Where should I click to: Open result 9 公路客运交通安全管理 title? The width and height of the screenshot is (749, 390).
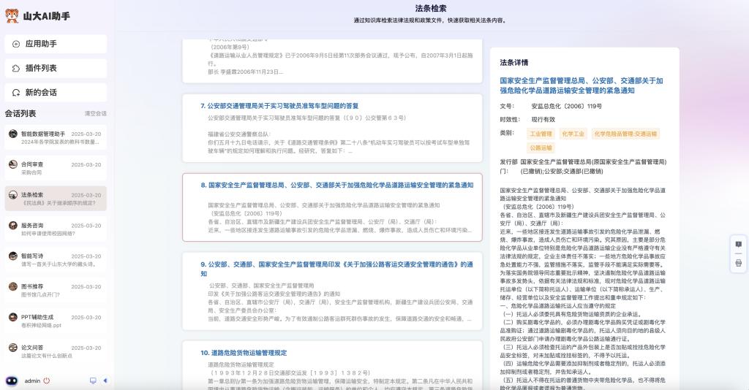[x=336, y=269]
